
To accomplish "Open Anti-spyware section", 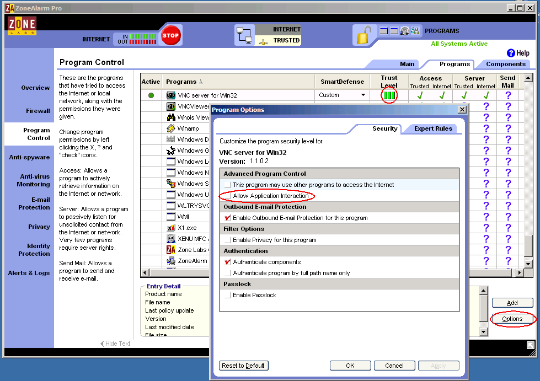I will pos(29,157).
